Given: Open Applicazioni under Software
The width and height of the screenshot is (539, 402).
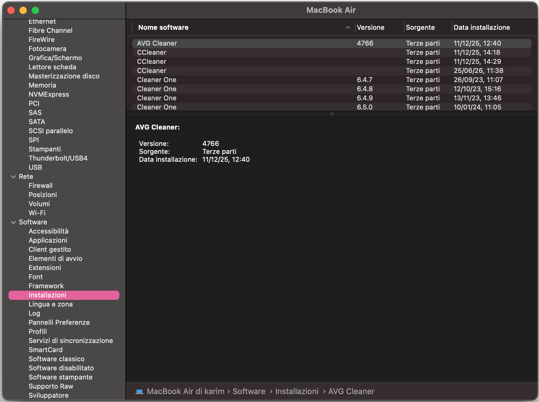Looking at the screenshot, I should [x=48, y=240].
